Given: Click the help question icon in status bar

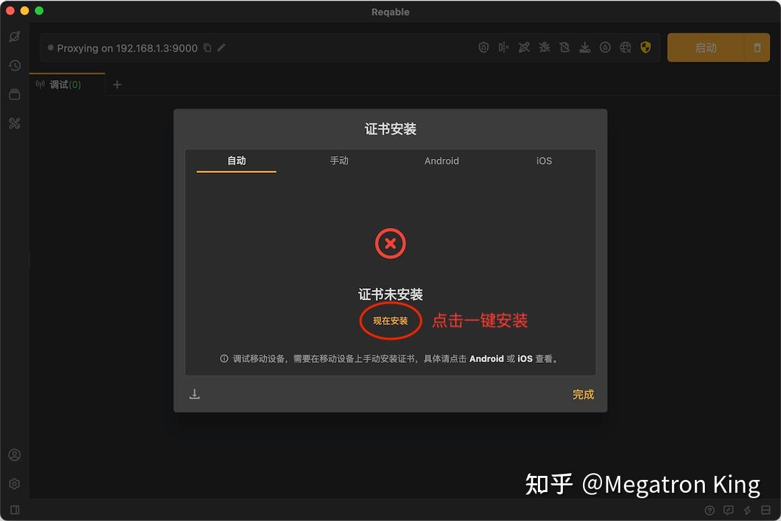Looking at the screenshot, I should click(x=710, y=510).
